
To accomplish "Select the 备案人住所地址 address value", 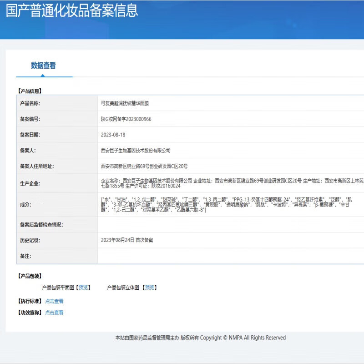I will pos(145,167).
